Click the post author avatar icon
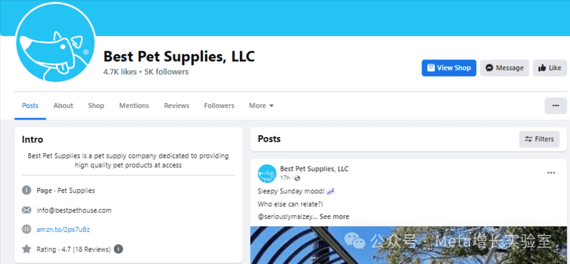The width and height of the screenshot is (570, 264). [267, 174]
